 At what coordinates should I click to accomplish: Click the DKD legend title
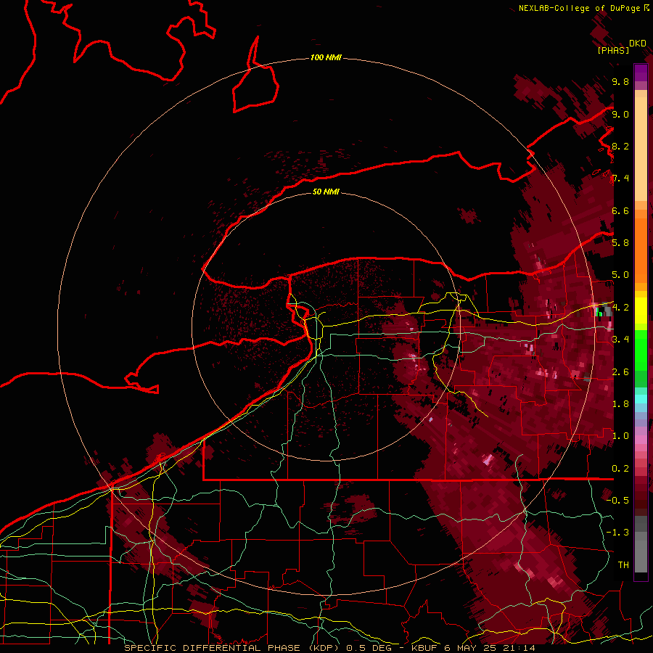pyautogui.click(x=637, y=44)
